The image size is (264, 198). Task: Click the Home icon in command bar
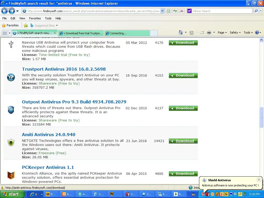pos(181,32)
